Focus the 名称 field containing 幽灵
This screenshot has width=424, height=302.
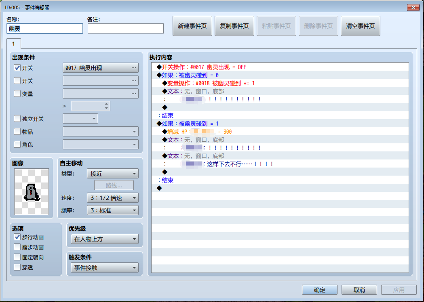click(x=45, y=28)
